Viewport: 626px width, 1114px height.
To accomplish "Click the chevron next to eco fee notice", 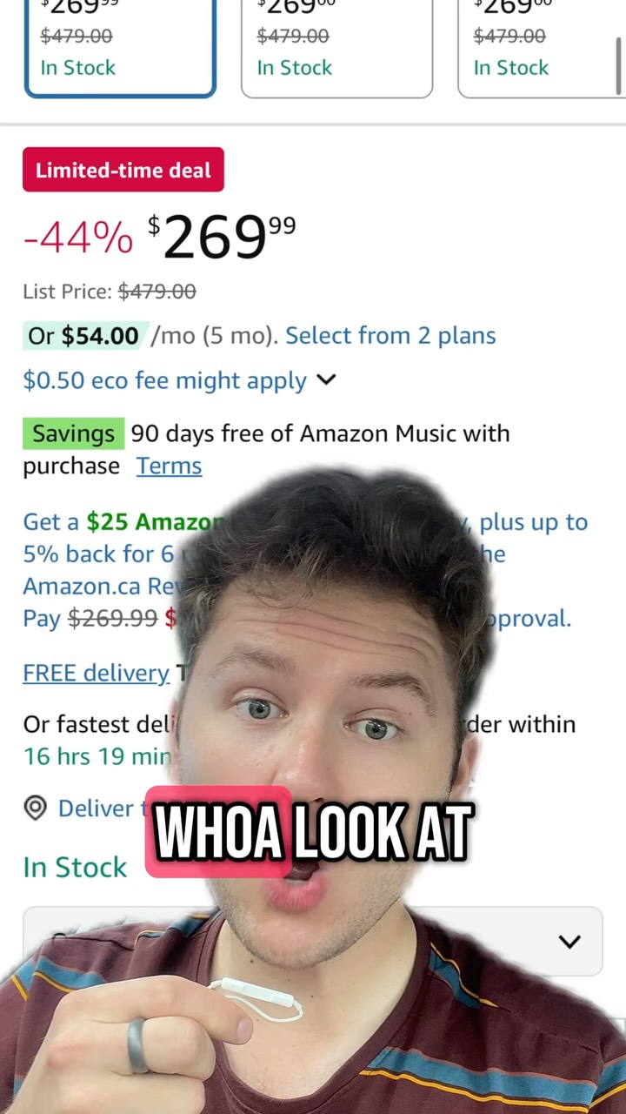I will coord(326,380).
